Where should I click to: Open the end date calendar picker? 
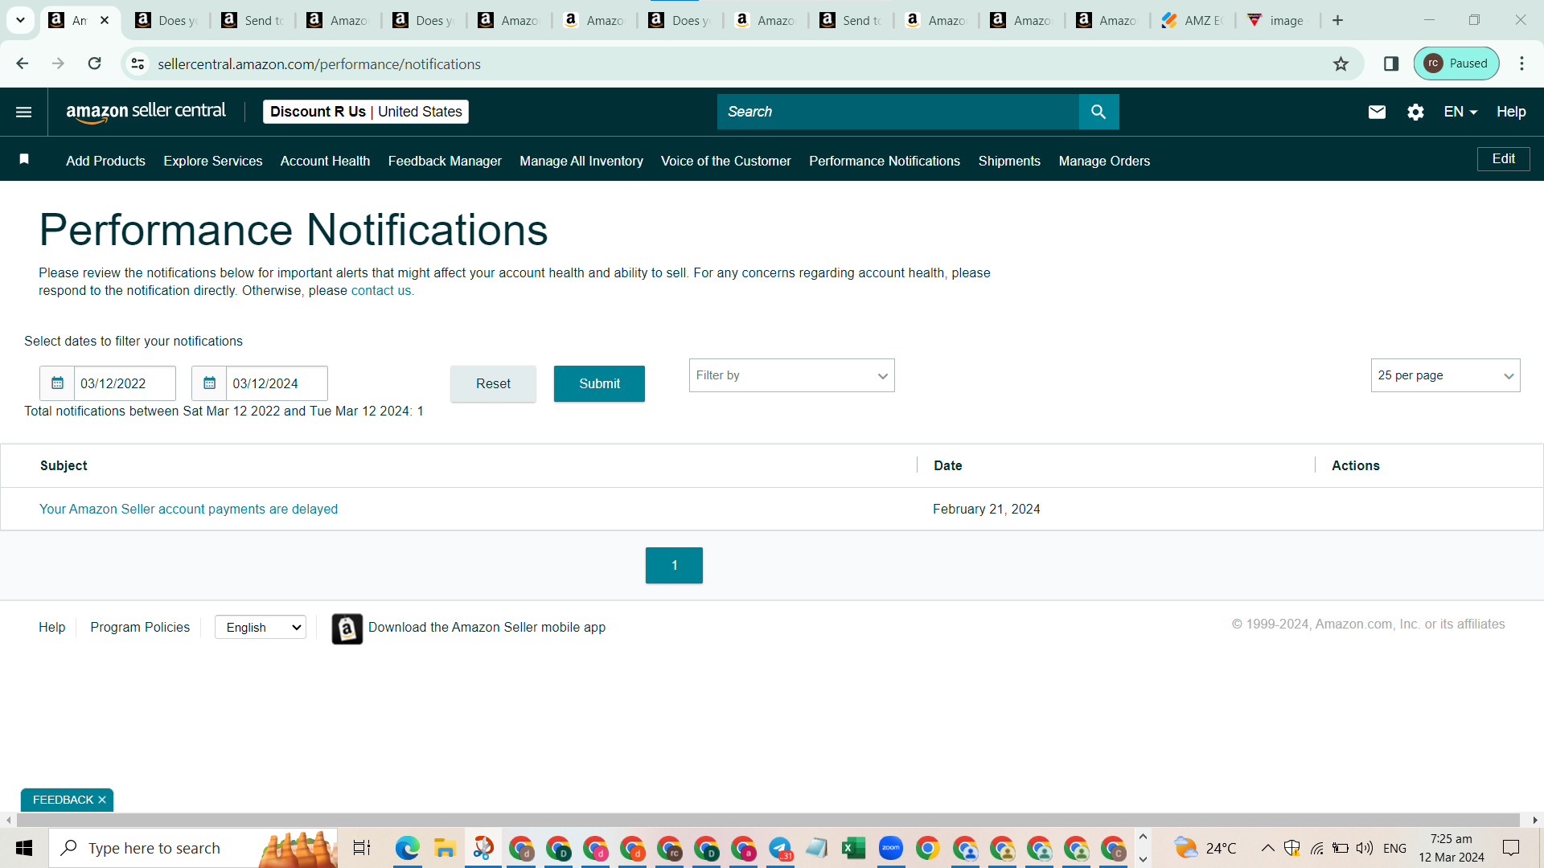pos(209,383)
